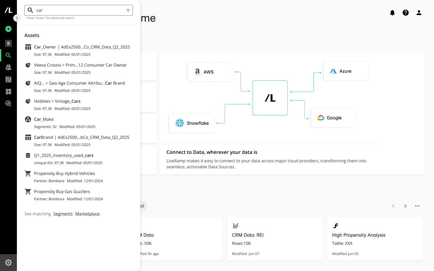Select the Q1_2025_Inventory_used_cars result
This screenshot has height=271, width=434.
[x=64, y=155]
